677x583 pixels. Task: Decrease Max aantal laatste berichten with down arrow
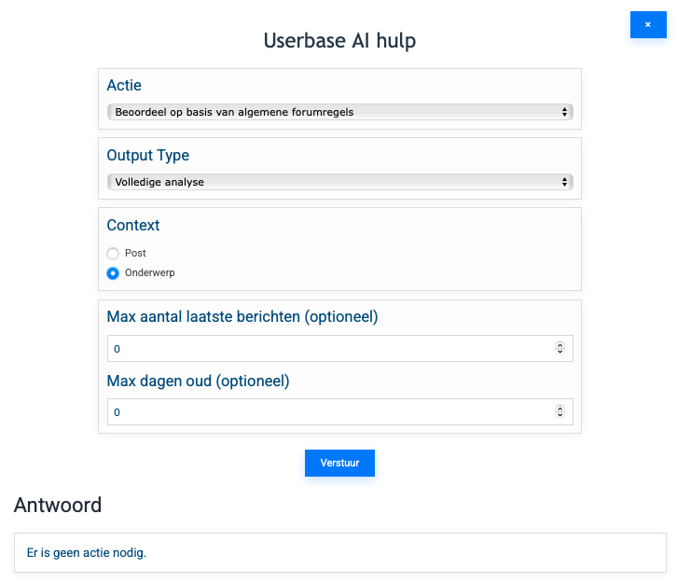(x=560, y=353)
